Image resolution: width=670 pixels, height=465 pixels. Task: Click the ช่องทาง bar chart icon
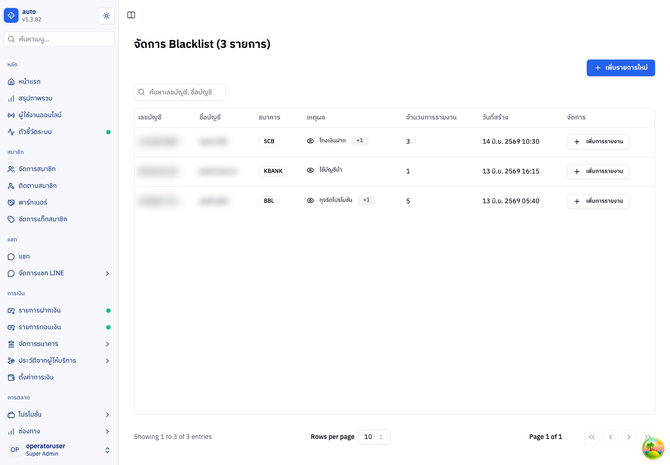pos(11,431)
